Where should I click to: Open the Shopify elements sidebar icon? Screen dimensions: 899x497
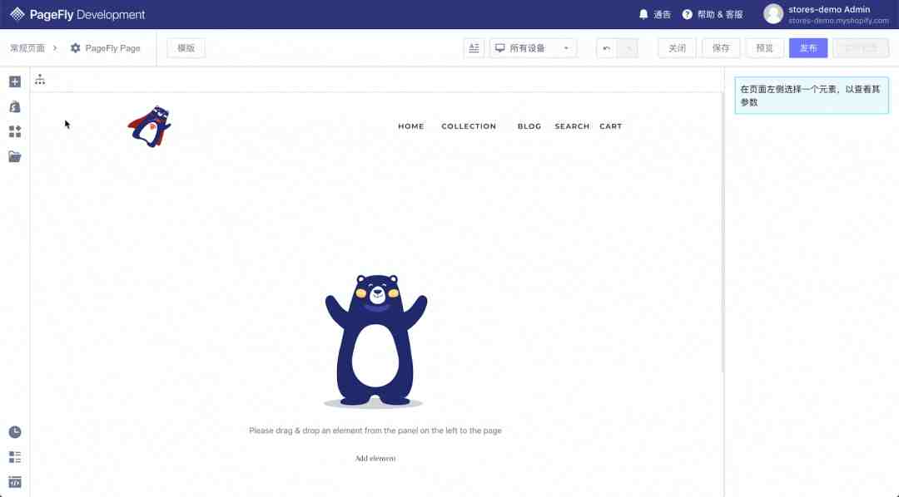(x=15, y=106)
